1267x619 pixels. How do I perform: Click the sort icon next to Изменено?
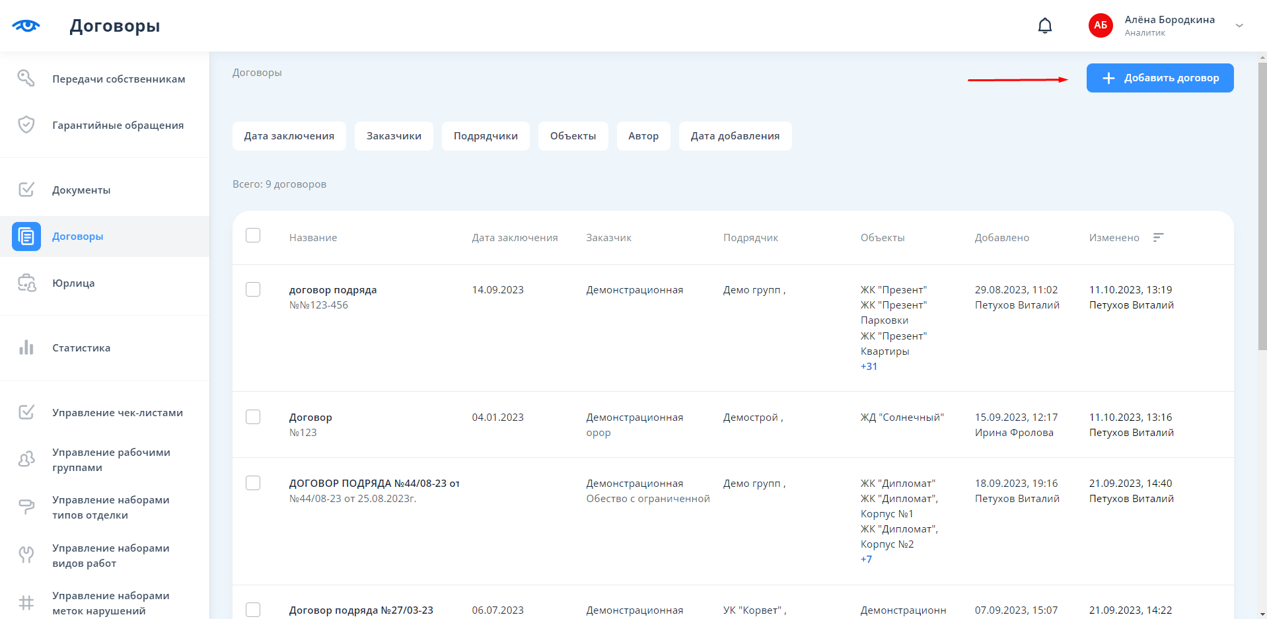(x=1158, y=237)
